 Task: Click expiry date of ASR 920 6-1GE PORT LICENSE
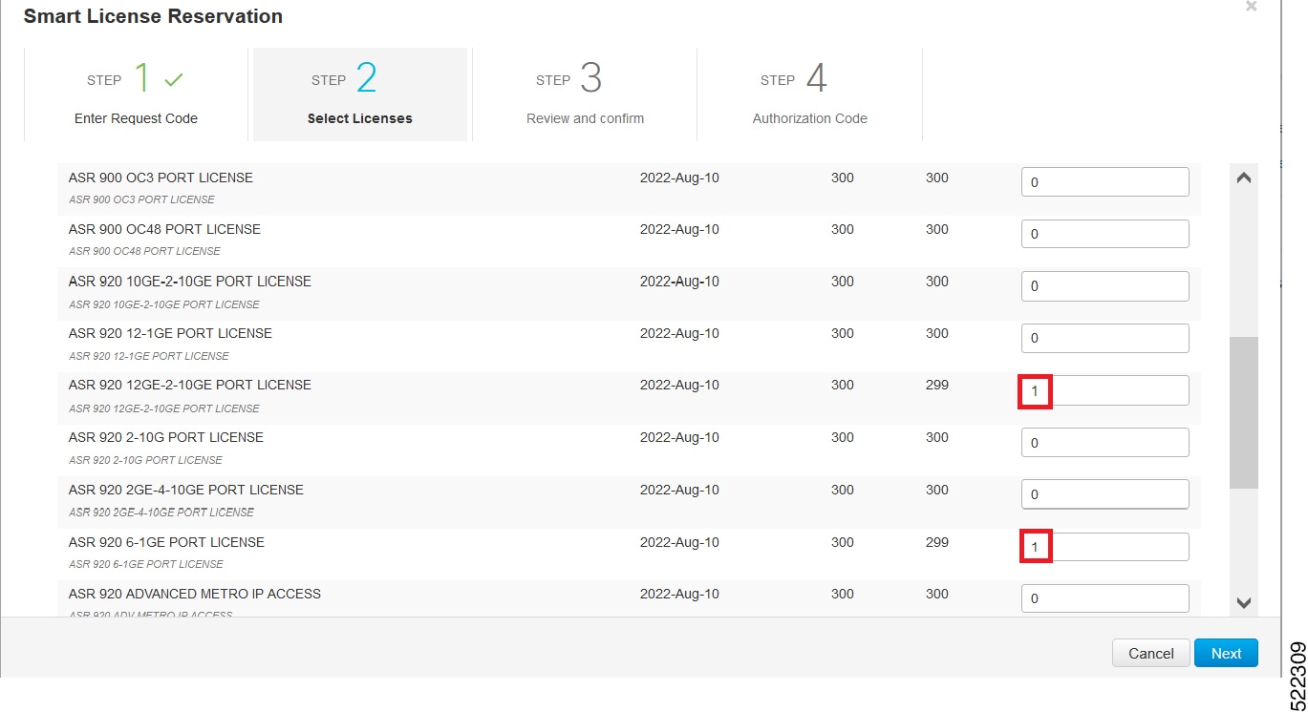[x=679, y=542]
